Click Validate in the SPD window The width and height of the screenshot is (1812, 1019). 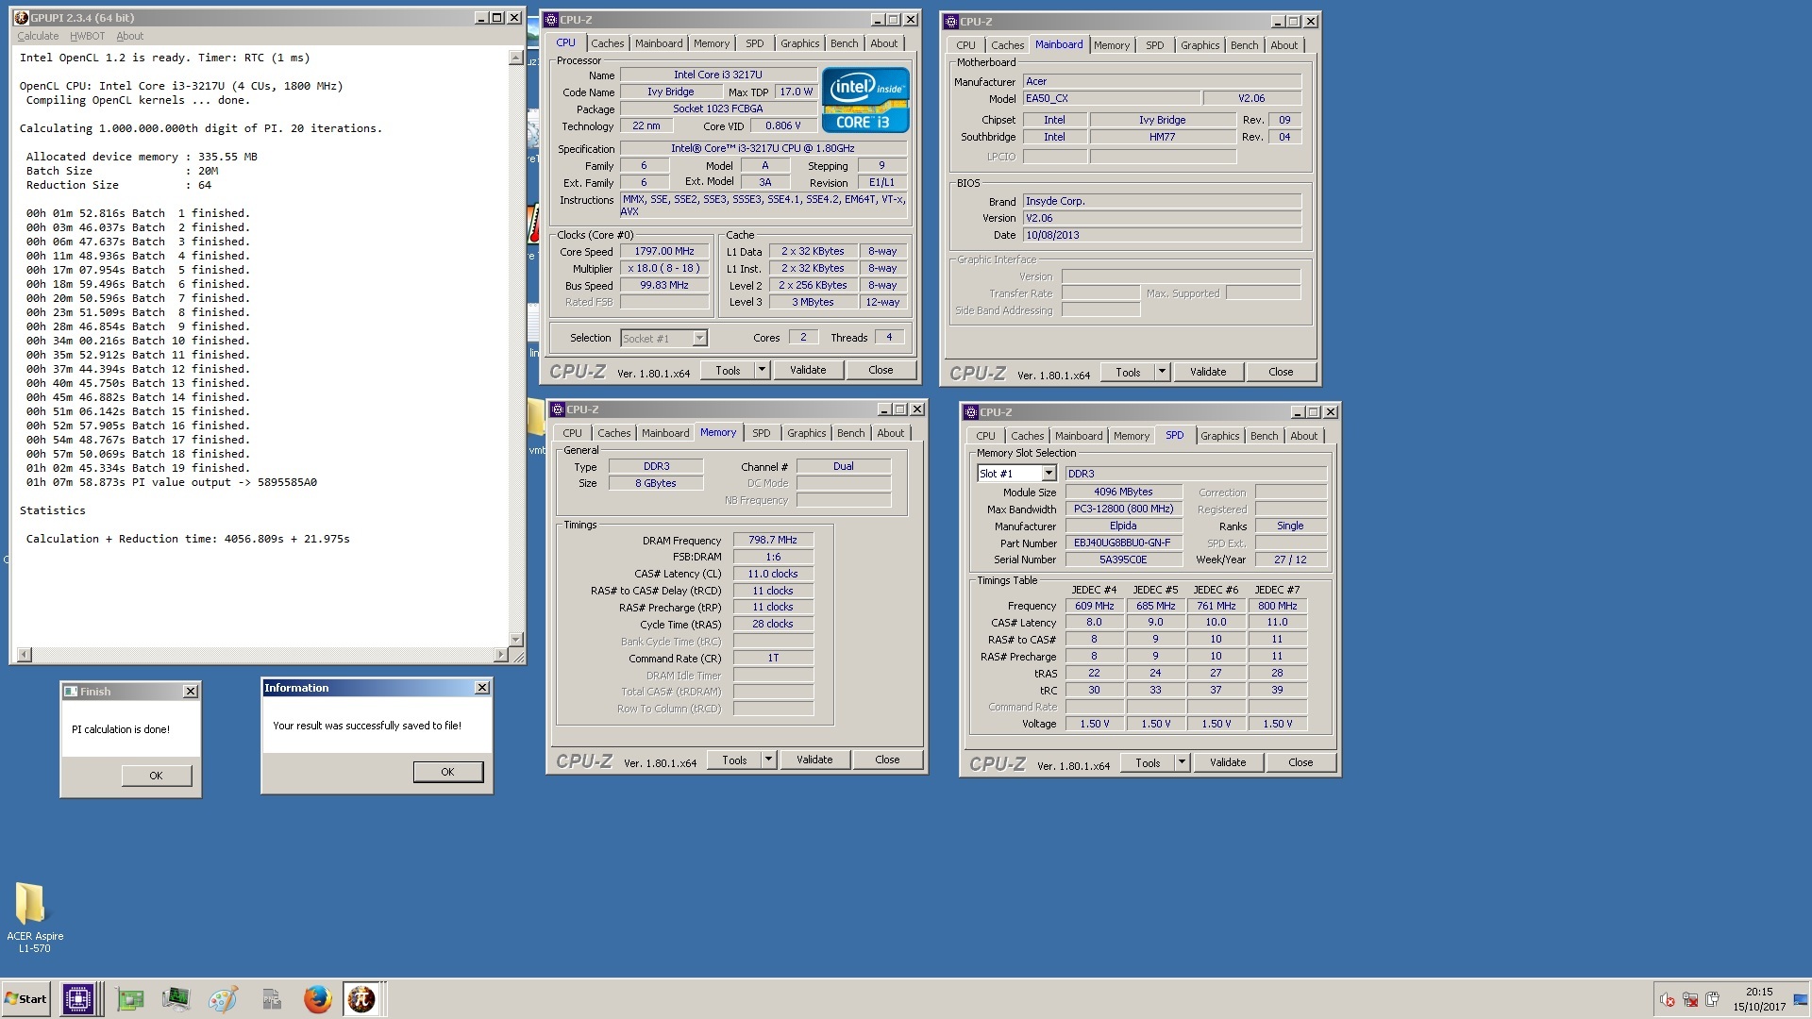1228,763
